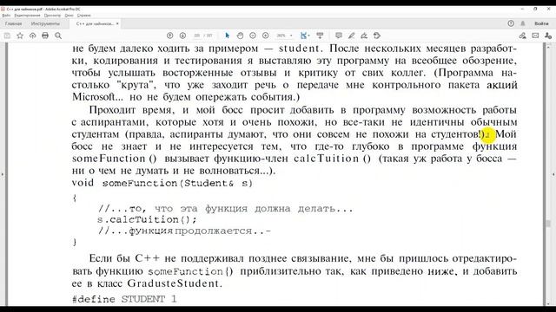
Task: Switch to the Главная tab
Action: (x=14, y=23)
